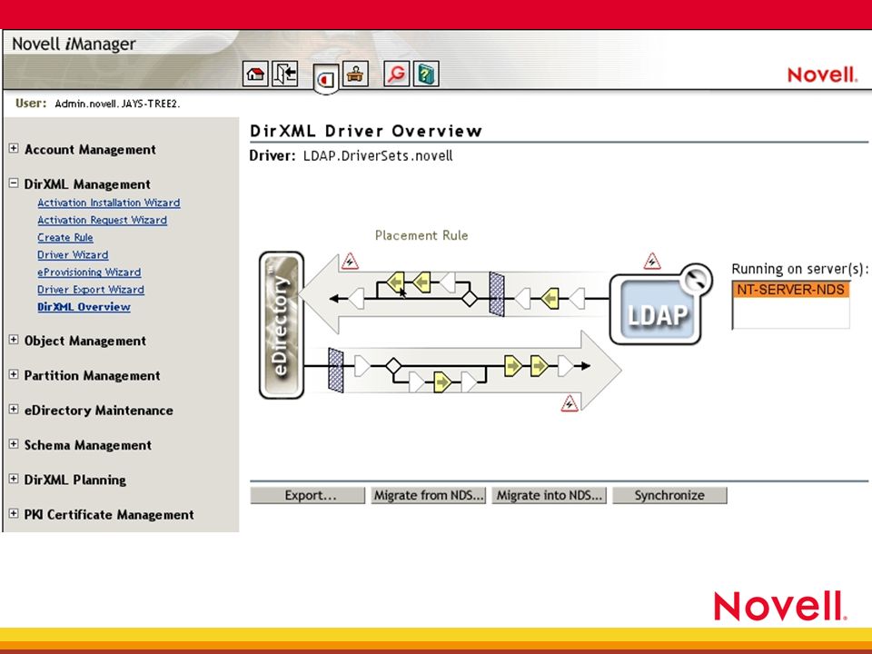The width and height of the screenshot is (872, 654).
Task: Click the second yellow rule right of Placement Rule
Action: point(422,282)
